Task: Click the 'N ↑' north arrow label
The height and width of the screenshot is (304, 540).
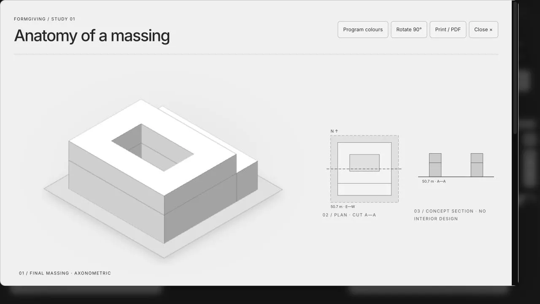Action: 334,131
